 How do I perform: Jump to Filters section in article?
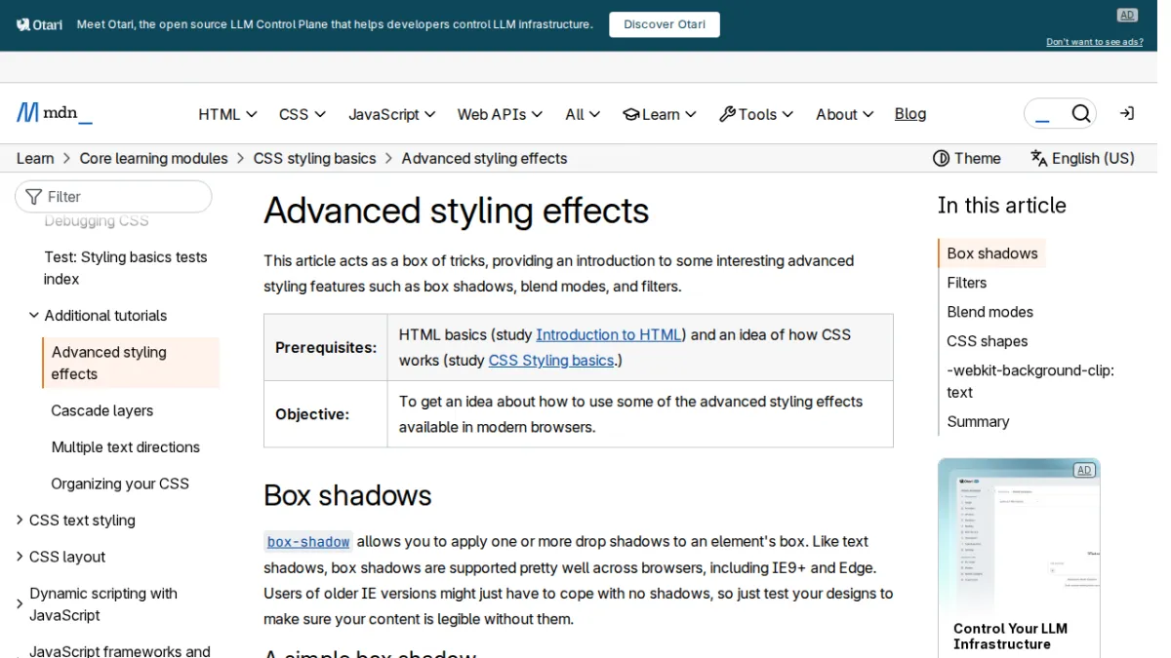coord(967,283)
